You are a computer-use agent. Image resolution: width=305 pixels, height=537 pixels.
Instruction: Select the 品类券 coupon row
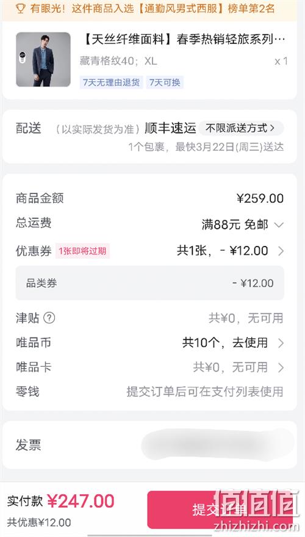coord(149,283)
